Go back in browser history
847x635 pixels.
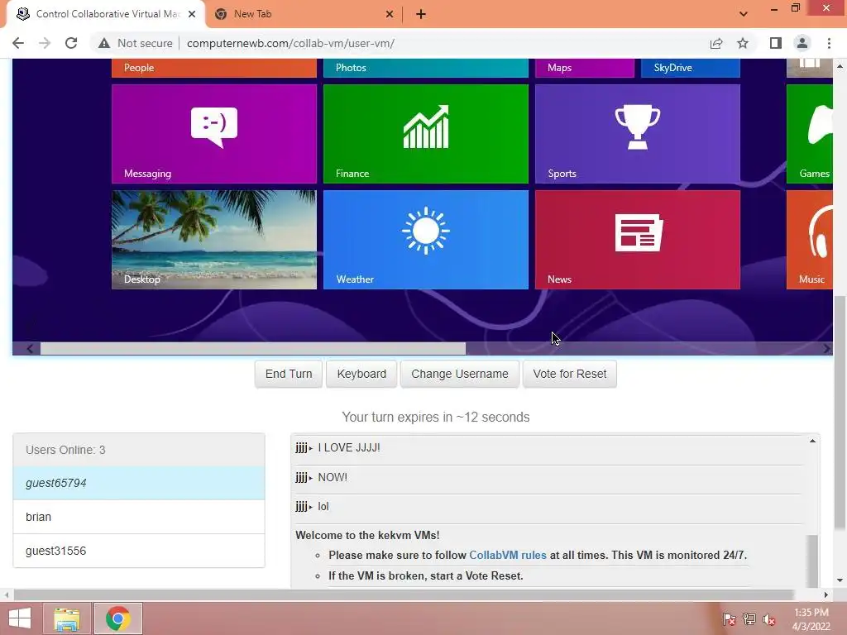[x=18, y=43]
